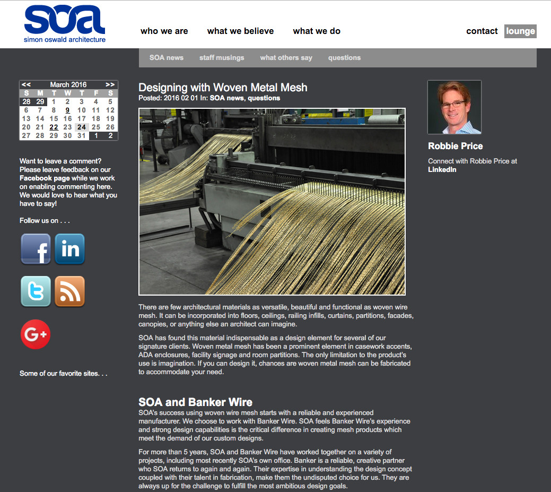Click March 2016 in the calendar header

click(68, 84)
